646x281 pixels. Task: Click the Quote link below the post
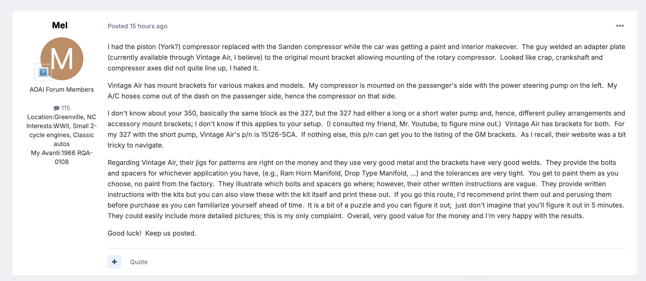tap(139, 262)
